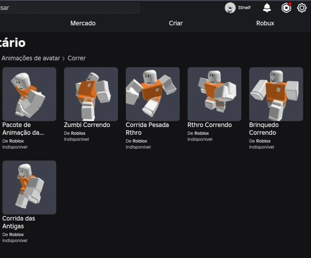This screenshot has width=311, height=258.
Task: Open the Brinquedo Correndo thumbnail
Action: coord(276,94)
